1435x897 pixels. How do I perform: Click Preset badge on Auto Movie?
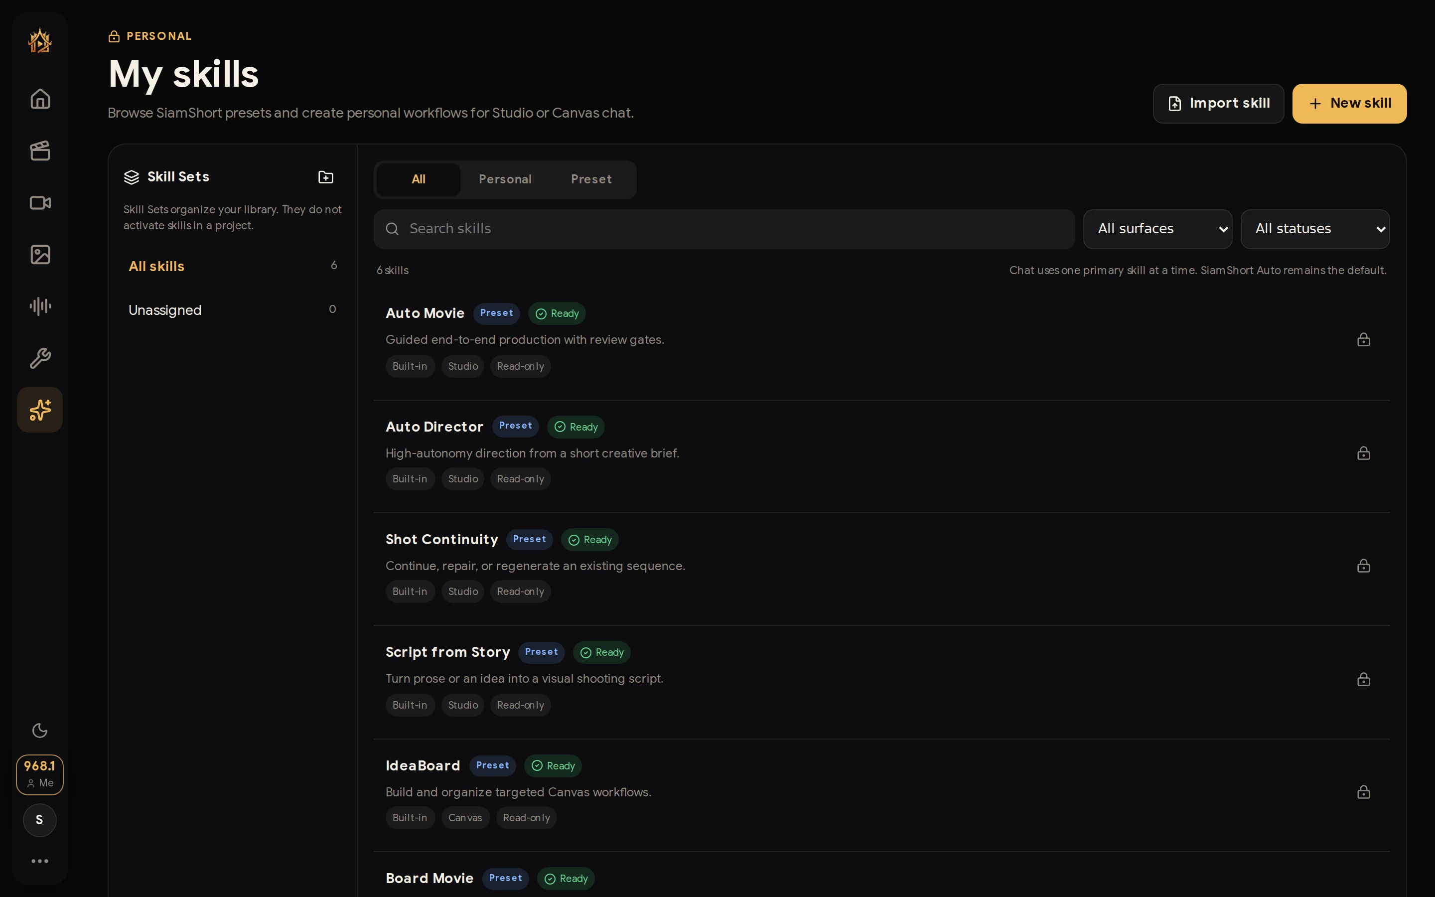[496, 313]
